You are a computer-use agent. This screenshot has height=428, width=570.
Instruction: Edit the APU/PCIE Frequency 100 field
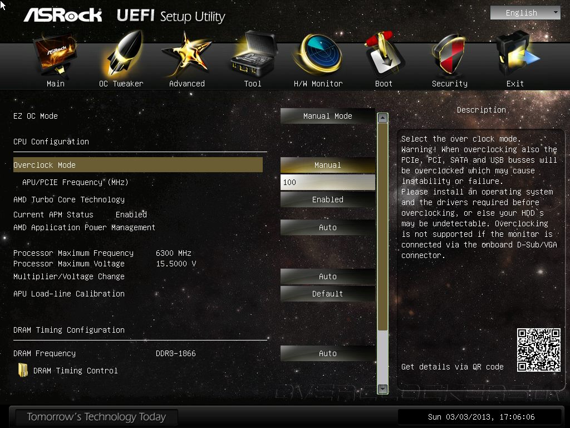click(x=327, y=182)
